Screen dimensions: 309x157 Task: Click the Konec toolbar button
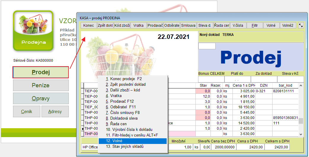pos(89,26)
